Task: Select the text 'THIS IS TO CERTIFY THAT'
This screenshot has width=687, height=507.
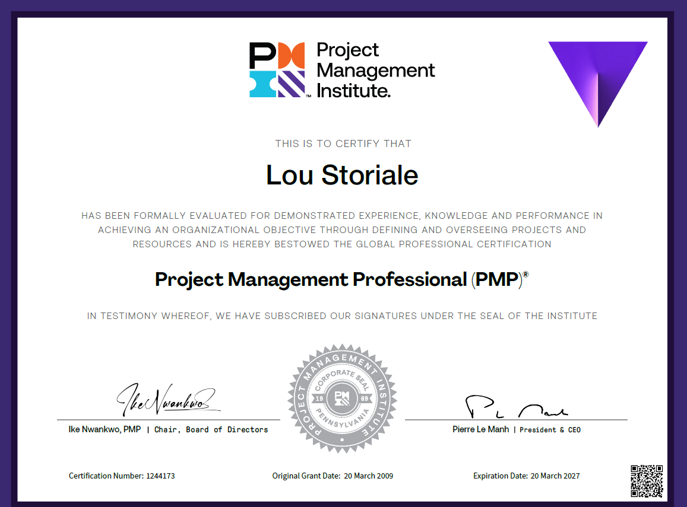Action: tap(343, 144)
